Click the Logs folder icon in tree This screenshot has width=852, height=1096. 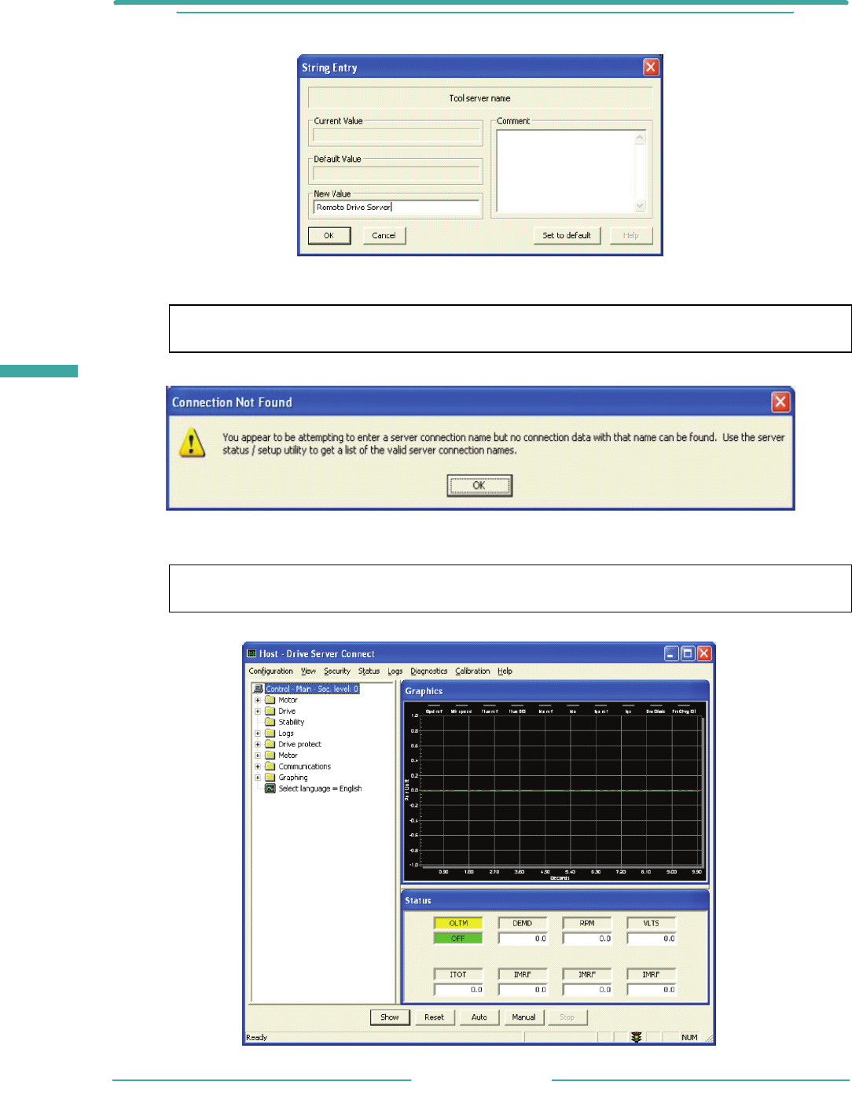(x=270, y=733)
